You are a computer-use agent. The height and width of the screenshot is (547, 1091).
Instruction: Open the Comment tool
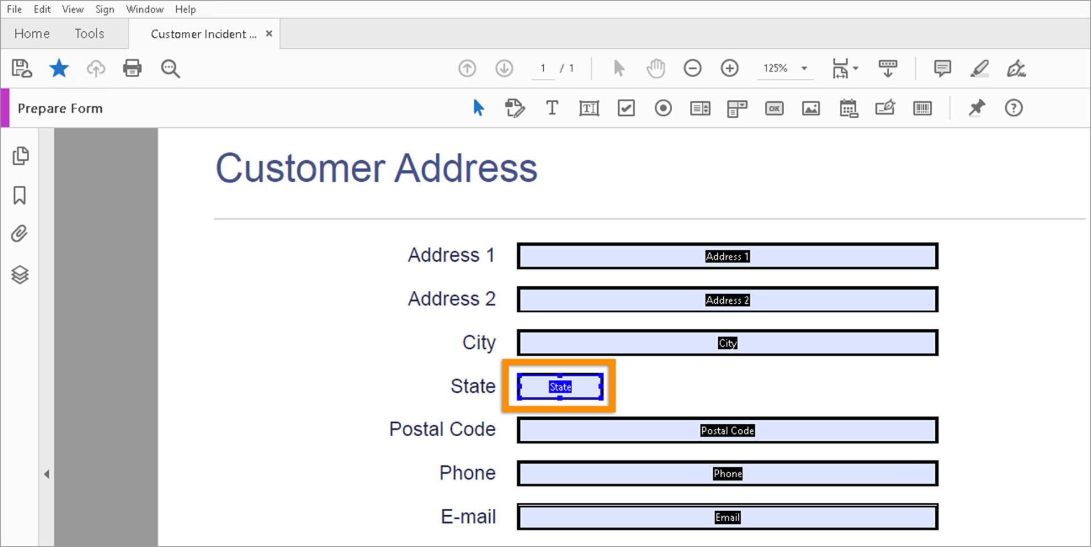coord(942,68)
